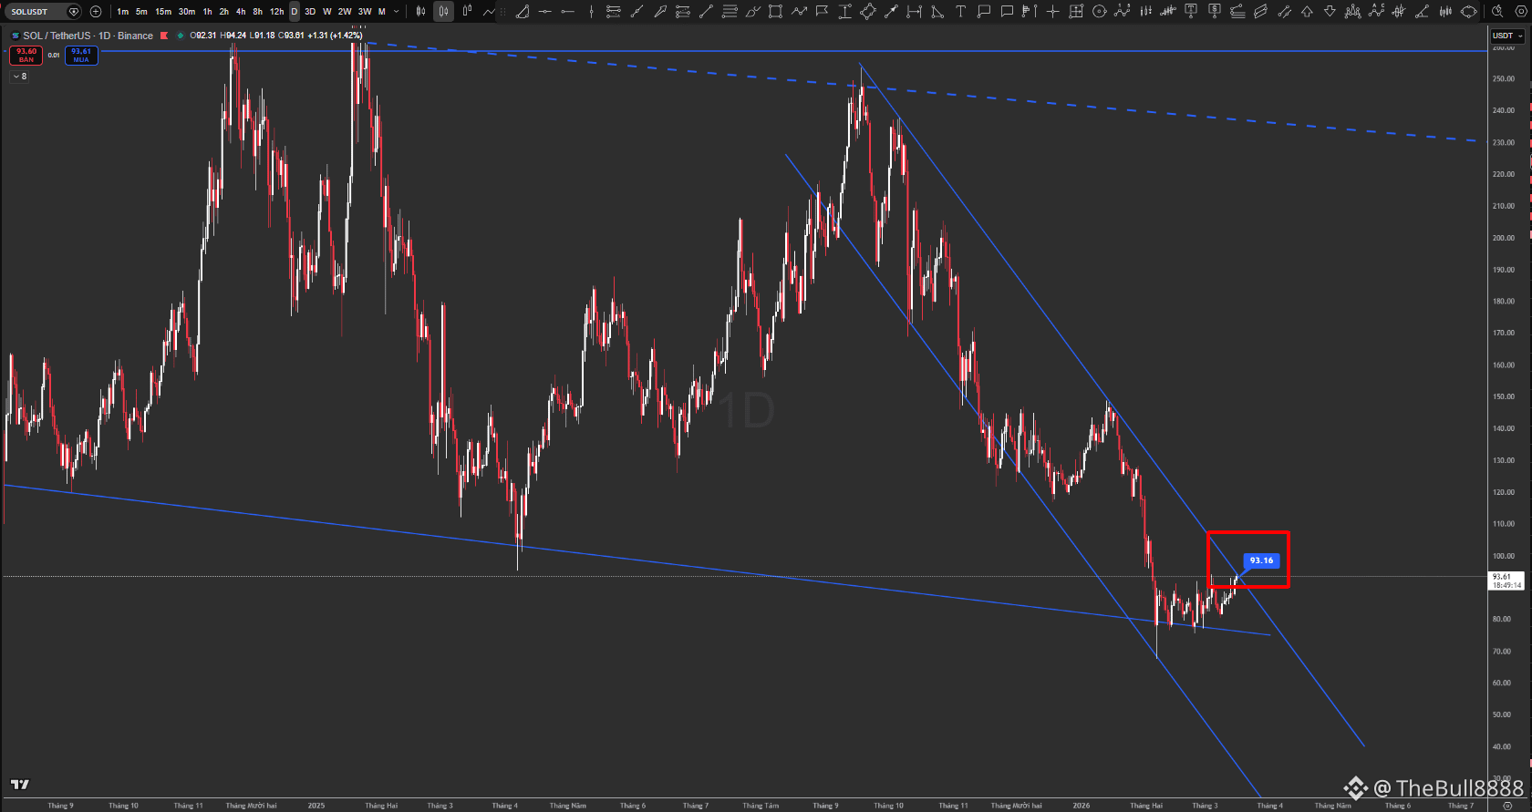Click the 93.16 price label callout
The height and width of the screenshot is (812, 1532).
pos(1261,560)
